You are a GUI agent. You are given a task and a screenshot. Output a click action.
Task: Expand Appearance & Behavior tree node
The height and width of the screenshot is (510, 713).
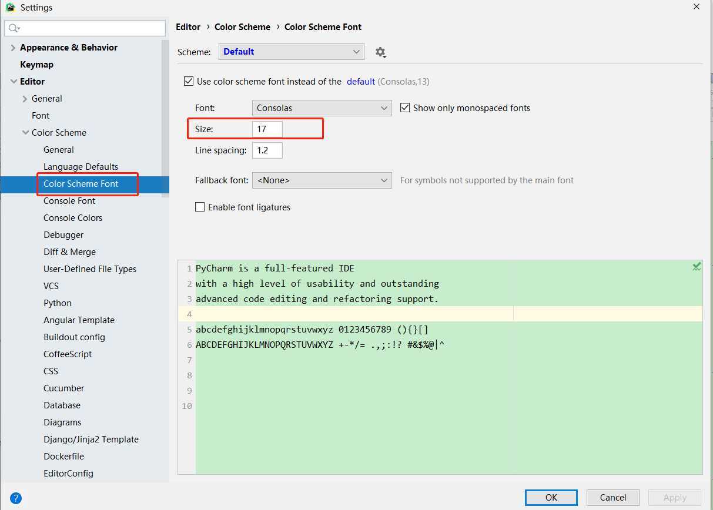13,48
